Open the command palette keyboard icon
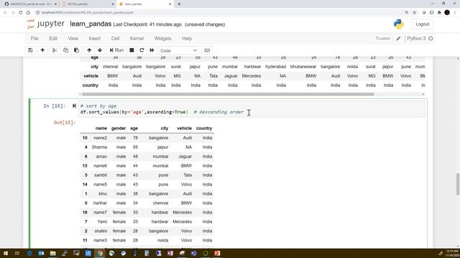 click(x=207, y=50)
